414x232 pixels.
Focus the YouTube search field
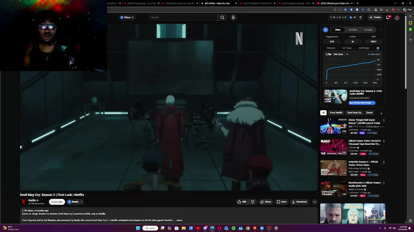(x=183, y=17)
